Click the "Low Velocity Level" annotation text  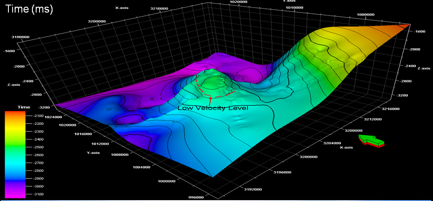click(x=213, y=108)
